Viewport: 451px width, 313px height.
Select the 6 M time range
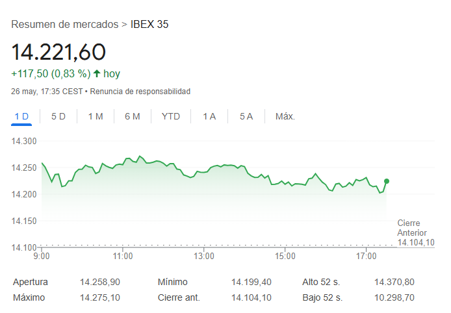pos(133,117)
